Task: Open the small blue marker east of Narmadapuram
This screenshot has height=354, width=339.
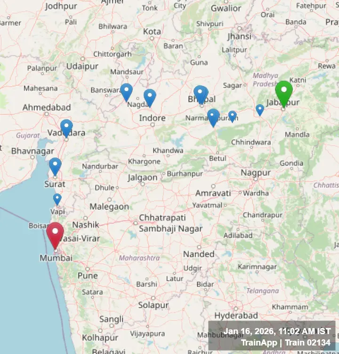Action: pos(232,117)
